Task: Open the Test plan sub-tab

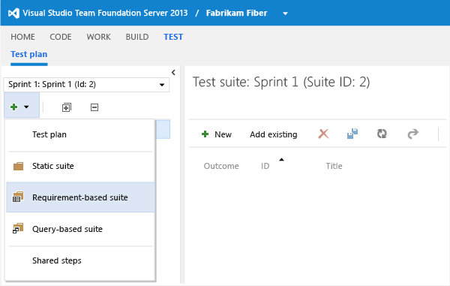Action: pyautogui.click(x=29, y=54)
